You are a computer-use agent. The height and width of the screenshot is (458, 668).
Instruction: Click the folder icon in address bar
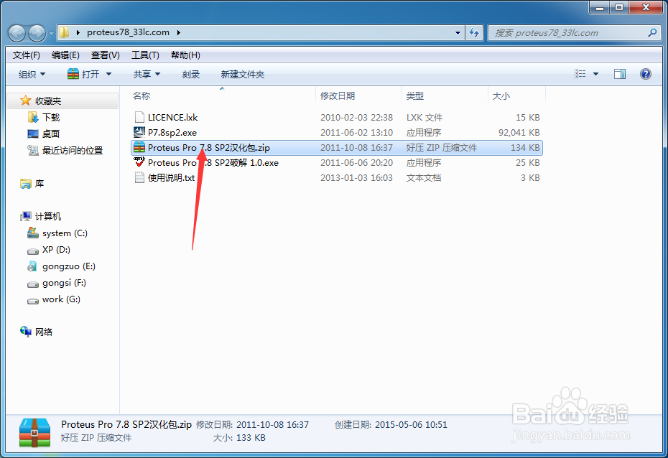point(65,32)
